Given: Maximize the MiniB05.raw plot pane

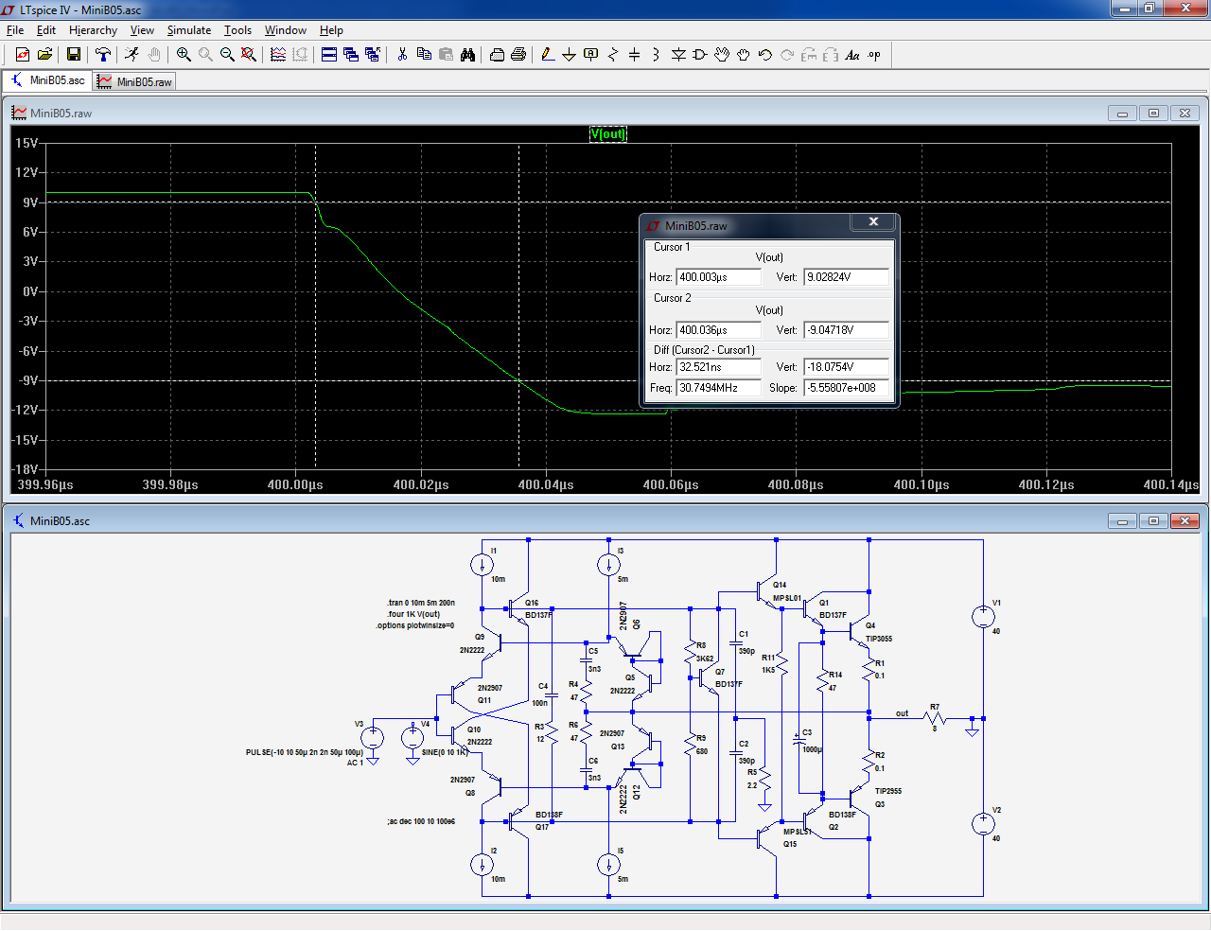Looking at the screenshot, I should point(1153,113).
